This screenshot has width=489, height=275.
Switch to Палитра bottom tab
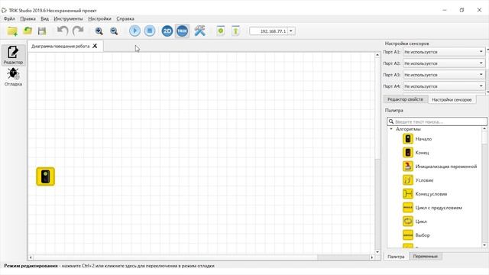pyautogui.click(x=396, y=257)
